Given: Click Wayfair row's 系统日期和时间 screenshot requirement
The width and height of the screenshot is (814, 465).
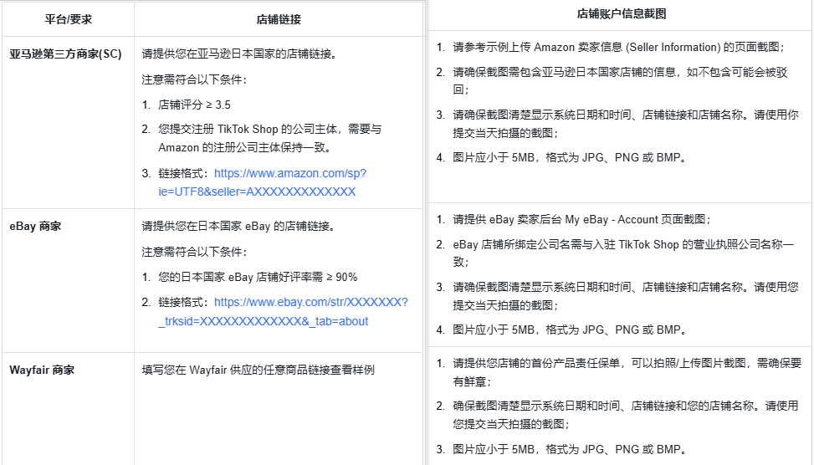Looking at the screenshot, I should (626, 415).
